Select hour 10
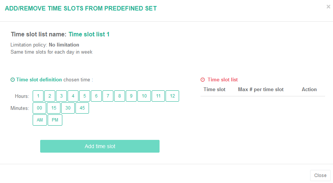333x183 pixels. (x=144, y=96)
